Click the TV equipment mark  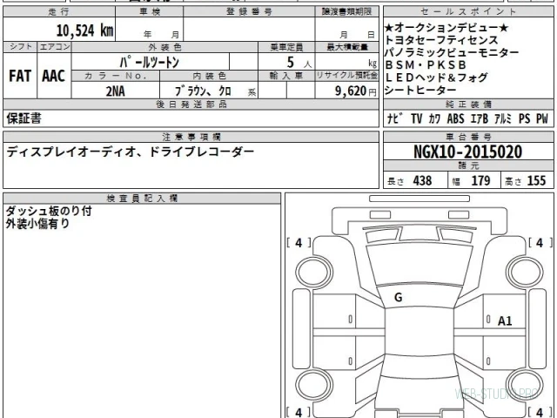[416, 118]
